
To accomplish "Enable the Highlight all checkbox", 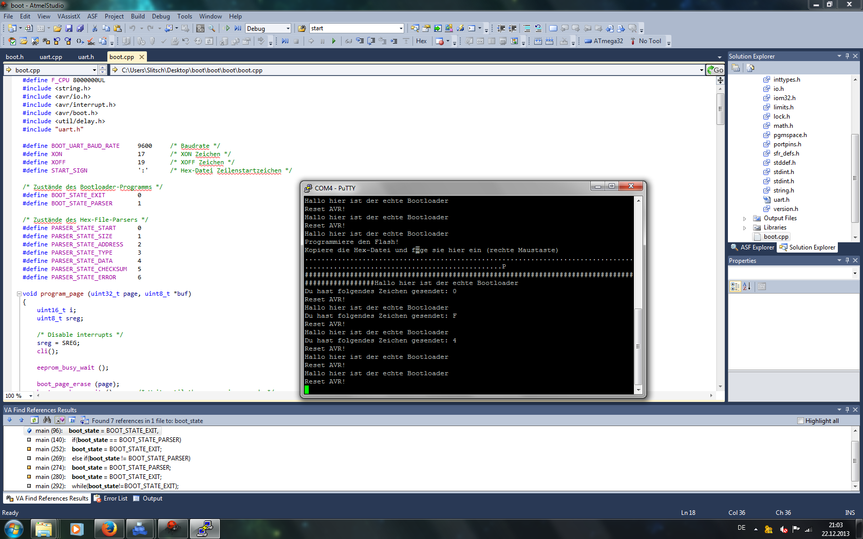I will [800, 420].
